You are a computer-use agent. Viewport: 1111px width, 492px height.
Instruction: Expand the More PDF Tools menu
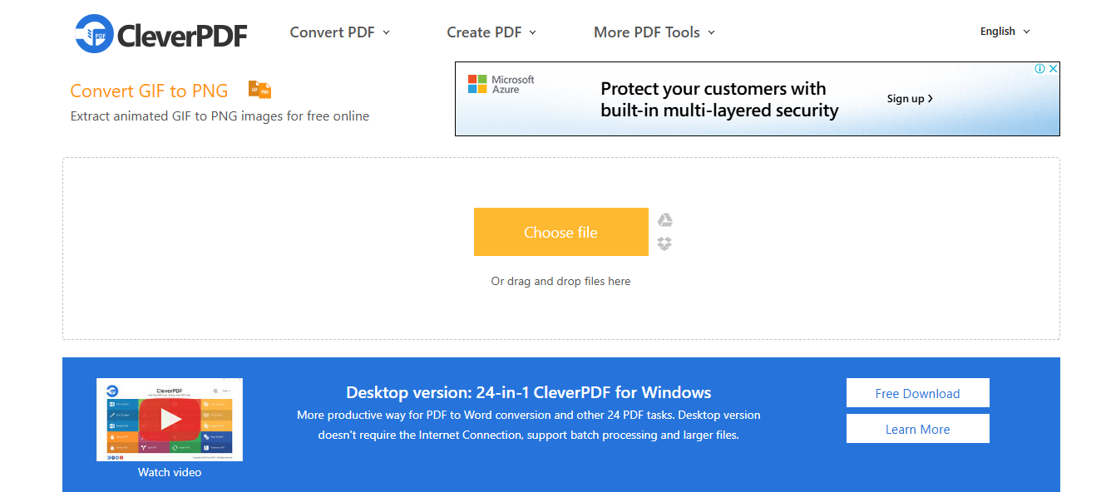click(x=654, y=32)
